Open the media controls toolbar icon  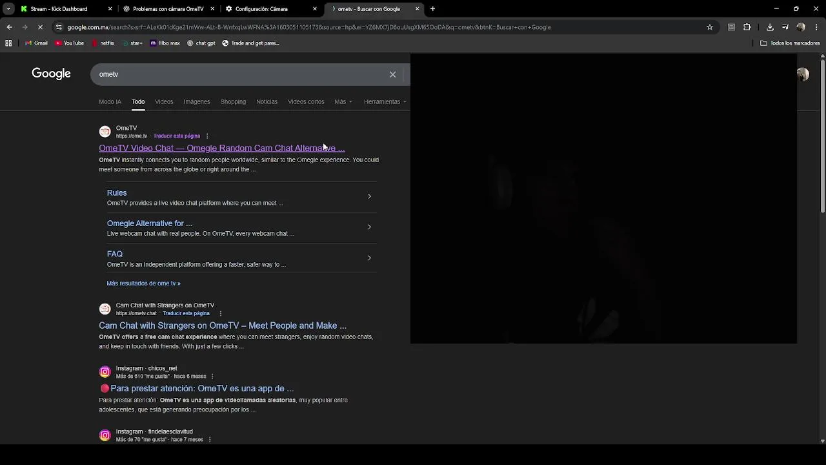point(785,27)
